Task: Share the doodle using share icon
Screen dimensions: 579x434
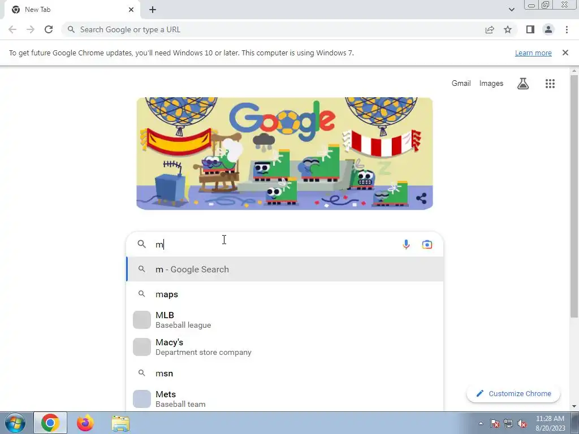Action: [x=421, y=198]
